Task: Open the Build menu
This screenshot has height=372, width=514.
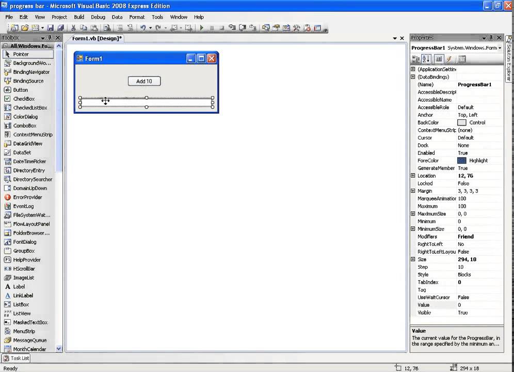Action: (79, 17)
